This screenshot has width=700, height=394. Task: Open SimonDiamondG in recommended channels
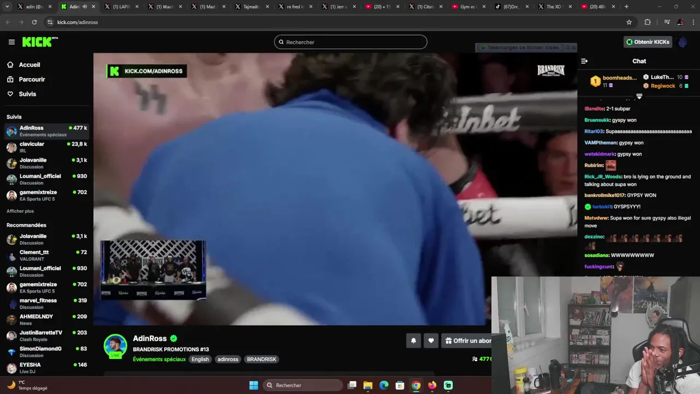pyautogui.click(x=46, y=352)
